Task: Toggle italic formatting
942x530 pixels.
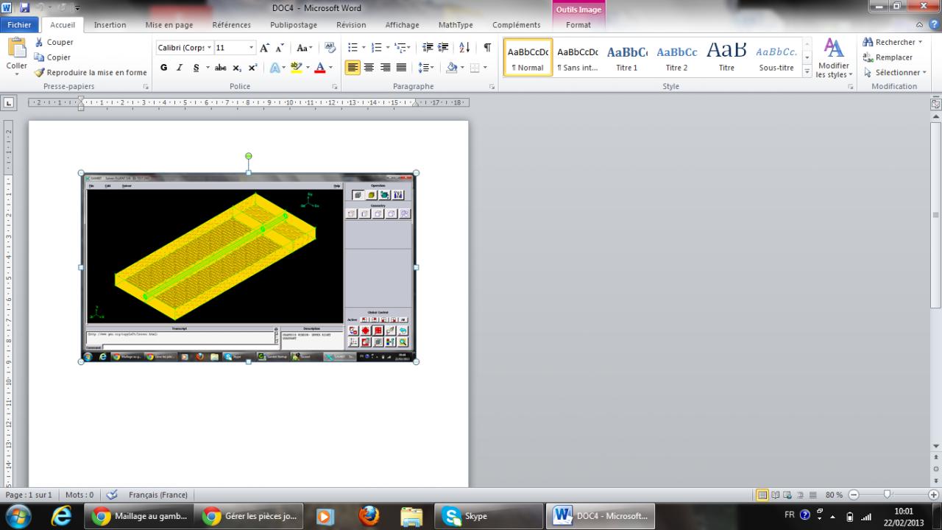Action: [x=179, y=68]
